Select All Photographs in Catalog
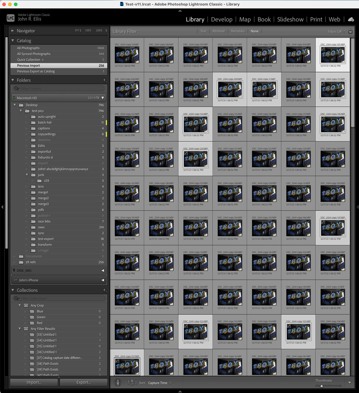This screenshot has height=393, width=359. pos(59,48)
